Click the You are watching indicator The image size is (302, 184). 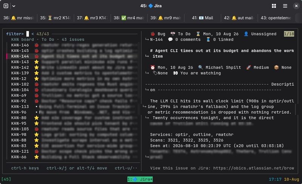(197, 73)
